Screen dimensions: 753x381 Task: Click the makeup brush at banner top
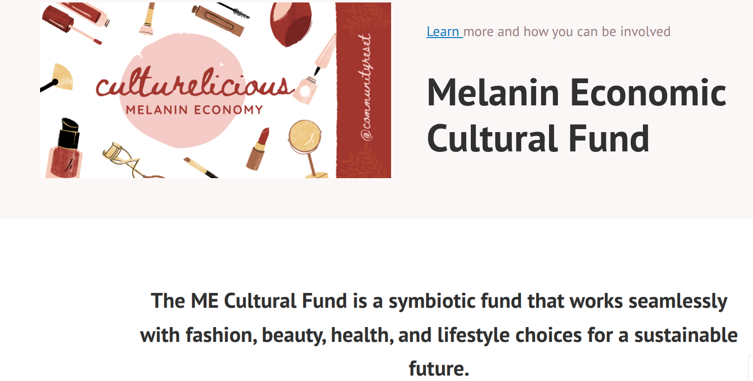147,20
